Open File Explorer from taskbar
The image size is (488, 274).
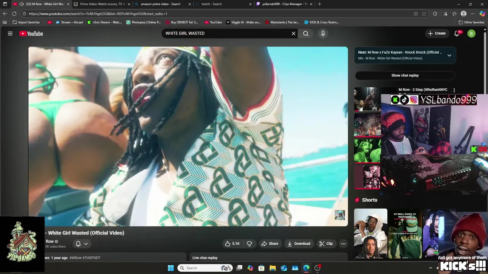(273, 268)
